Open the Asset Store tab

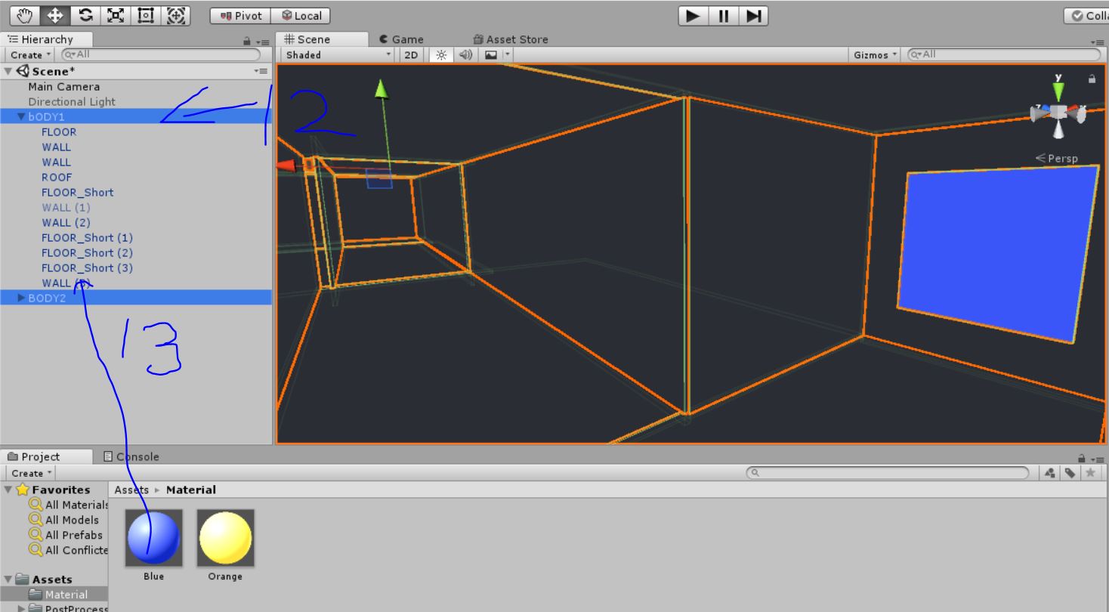pyautogui.click(x=511, y=39)
